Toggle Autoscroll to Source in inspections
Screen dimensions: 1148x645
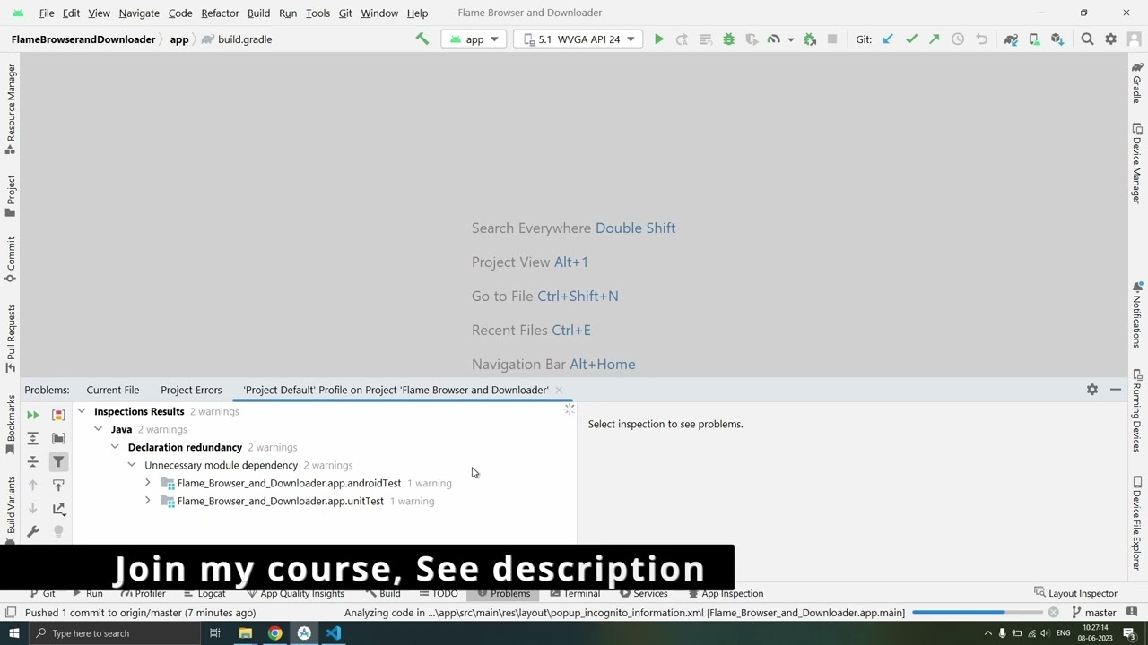58,485
